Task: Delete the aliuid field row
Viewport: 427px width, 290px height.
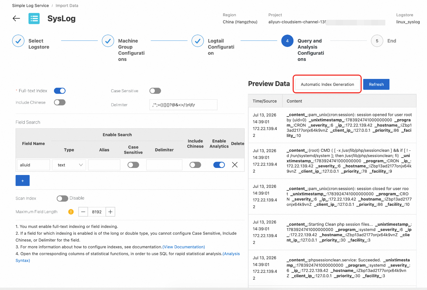Action: [235, 165]
